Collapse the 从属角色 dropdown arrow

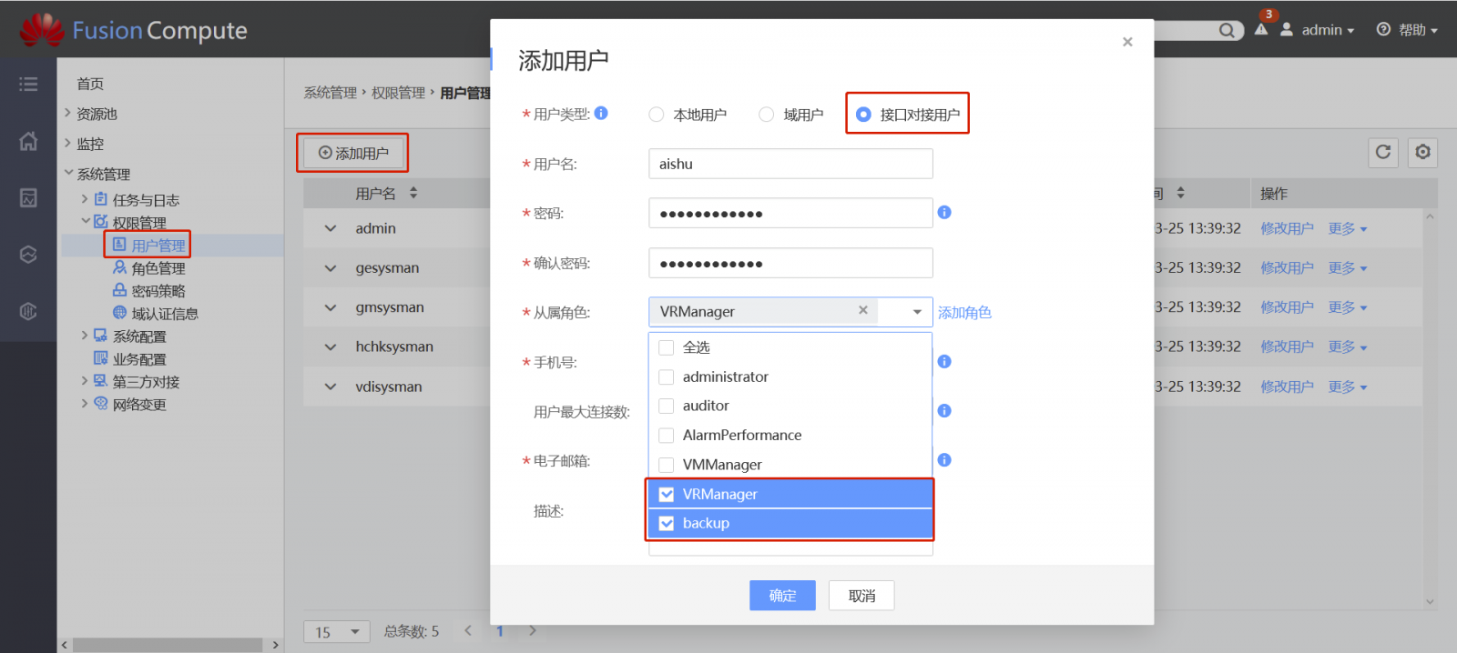click(x=917, y=312)
